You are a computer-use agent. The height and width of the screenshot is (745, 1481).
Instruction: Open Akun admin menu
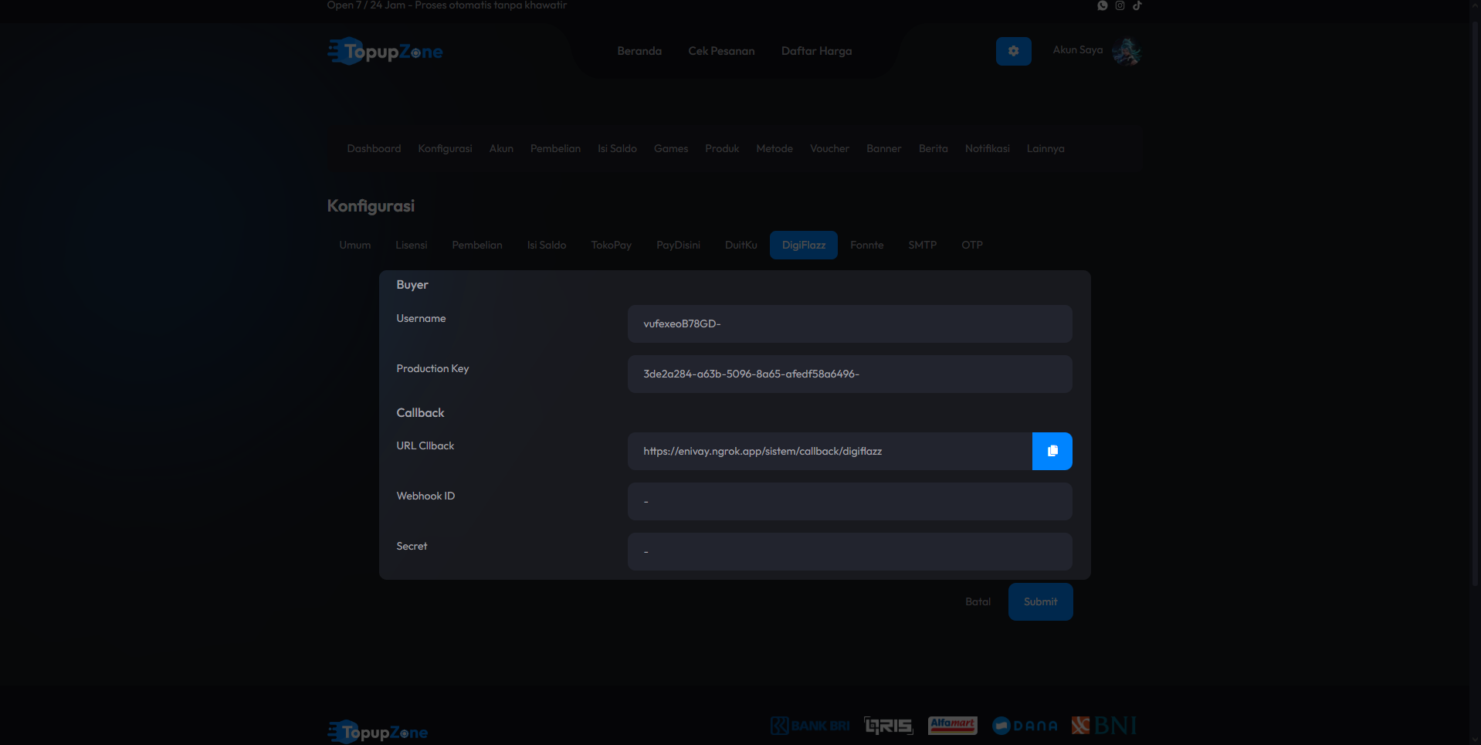click(x=501, y=148)
